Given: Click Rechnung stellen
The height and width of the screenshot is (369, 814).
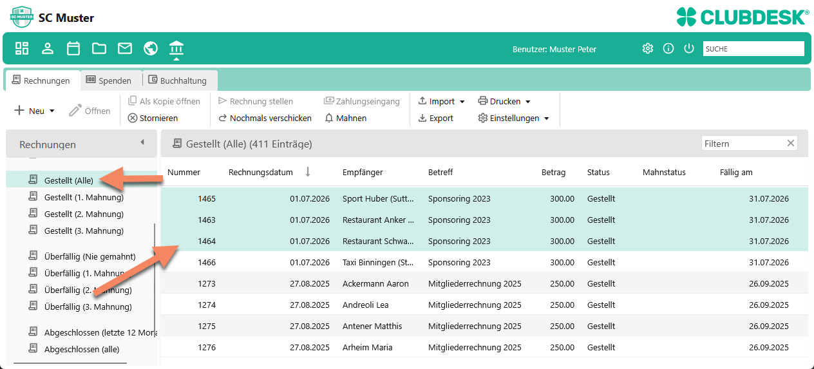Looking at the screenshot, I should [x=256, y=101].
